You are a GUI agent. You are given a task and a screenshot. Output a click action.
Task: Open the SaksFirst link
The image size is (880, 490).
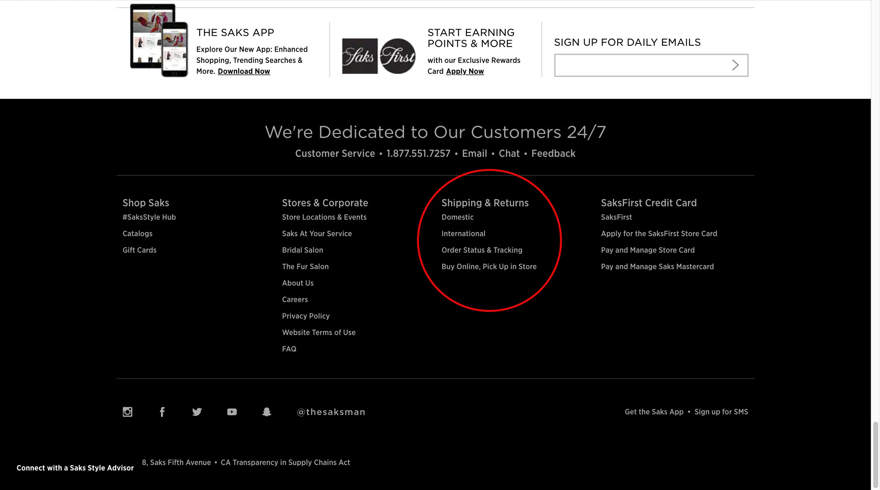(x=616, y=217)
